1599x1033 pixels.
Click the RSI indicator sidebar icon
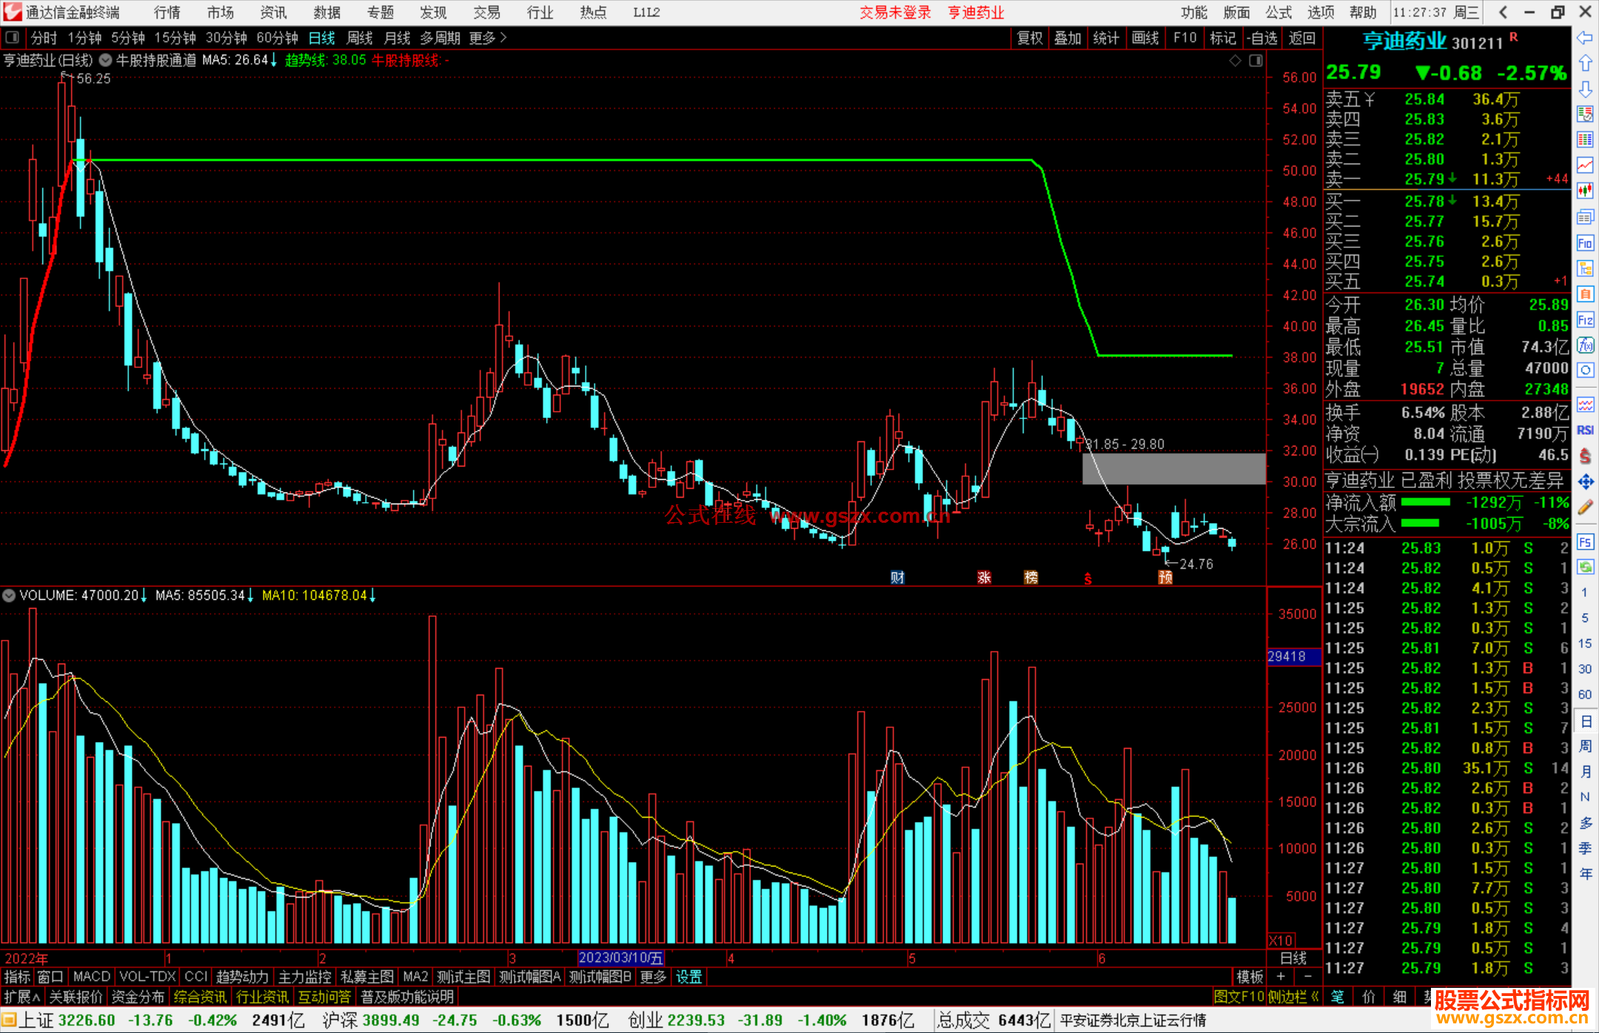pyautogui.click(x=1585, y=430)
